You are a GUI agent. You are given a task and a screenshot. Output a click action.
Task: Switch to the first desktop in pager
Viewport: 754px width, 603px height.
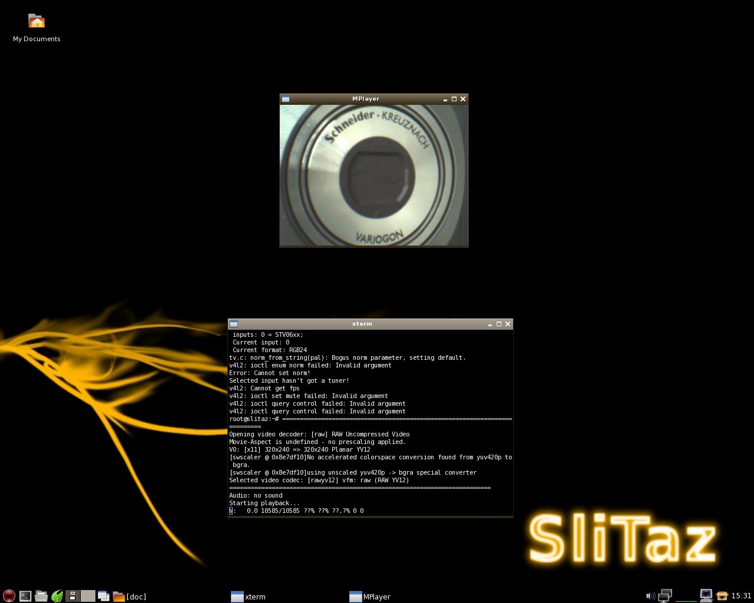point(72,596)
